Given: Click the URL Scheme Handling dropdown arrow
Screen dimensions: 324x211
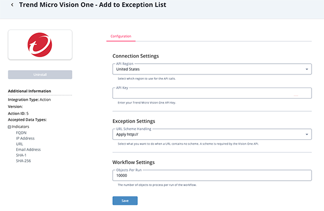Looking at the screenshot, I should (x=307, y=134).
